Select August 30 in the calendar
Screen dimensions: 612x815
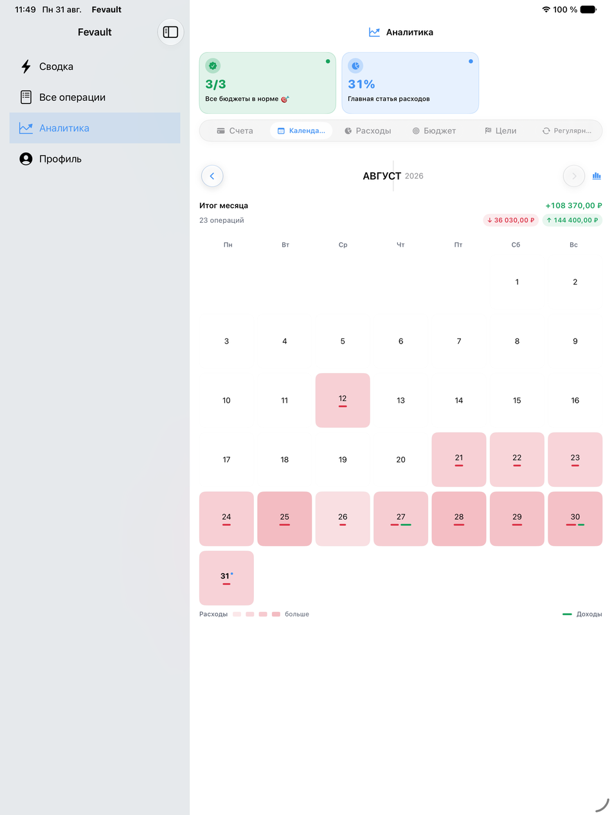coord(575,519)
